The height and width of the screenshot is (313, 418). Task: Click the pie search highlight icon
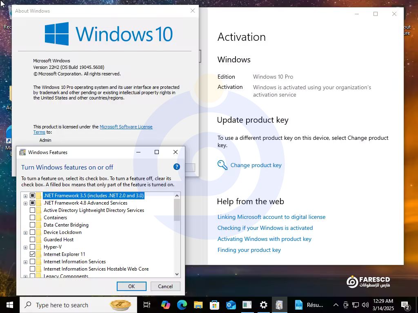click(x=120, y=305)
